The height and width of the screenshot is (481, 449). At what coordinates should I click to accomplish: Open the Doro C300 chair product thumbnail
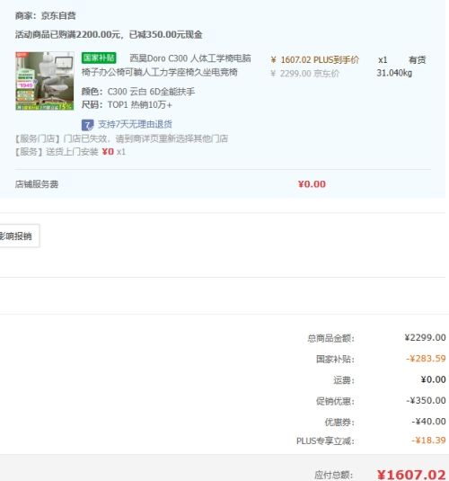[45, 81]
